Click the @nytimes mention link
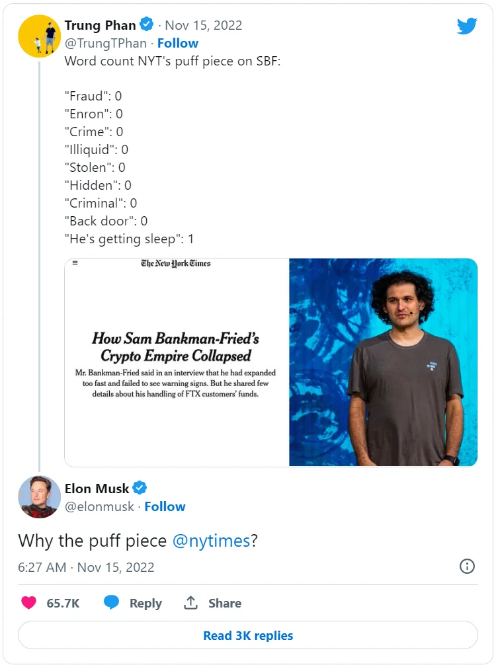496x669 pixels. [x=211, y=541]
